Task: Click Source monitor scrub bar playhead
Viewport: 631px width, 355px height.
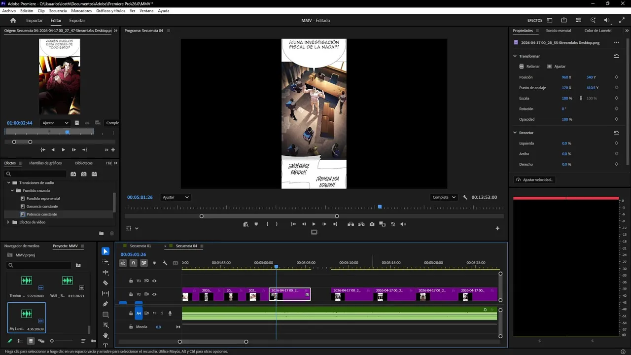Action: click(x=68, y=132)
